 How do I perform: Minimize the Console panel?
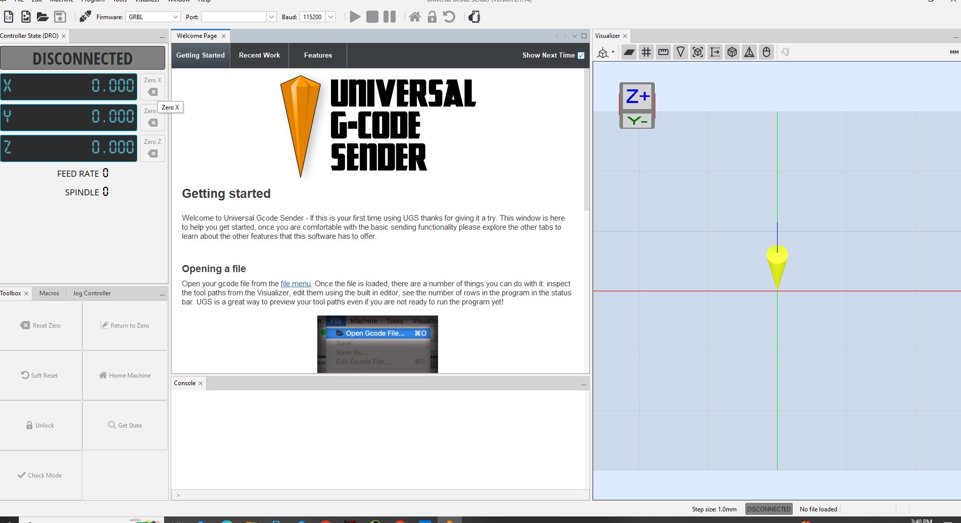coord(583,384)
